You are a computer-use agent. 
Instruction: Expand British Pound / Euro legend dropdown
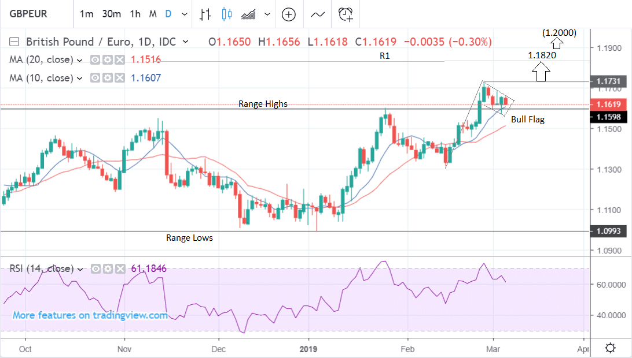pos(185,42)
